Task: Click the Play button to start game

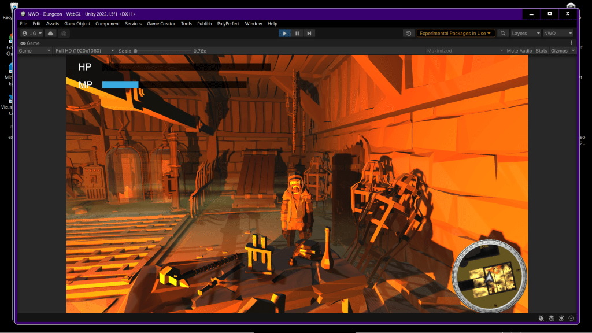Action: (x=284, y=34)
